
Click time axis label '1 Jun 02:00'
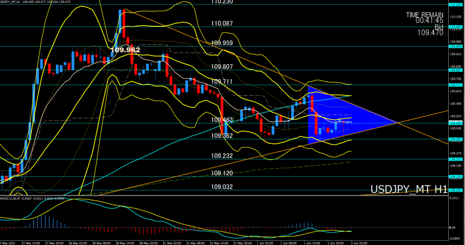[x=265, y=243]
